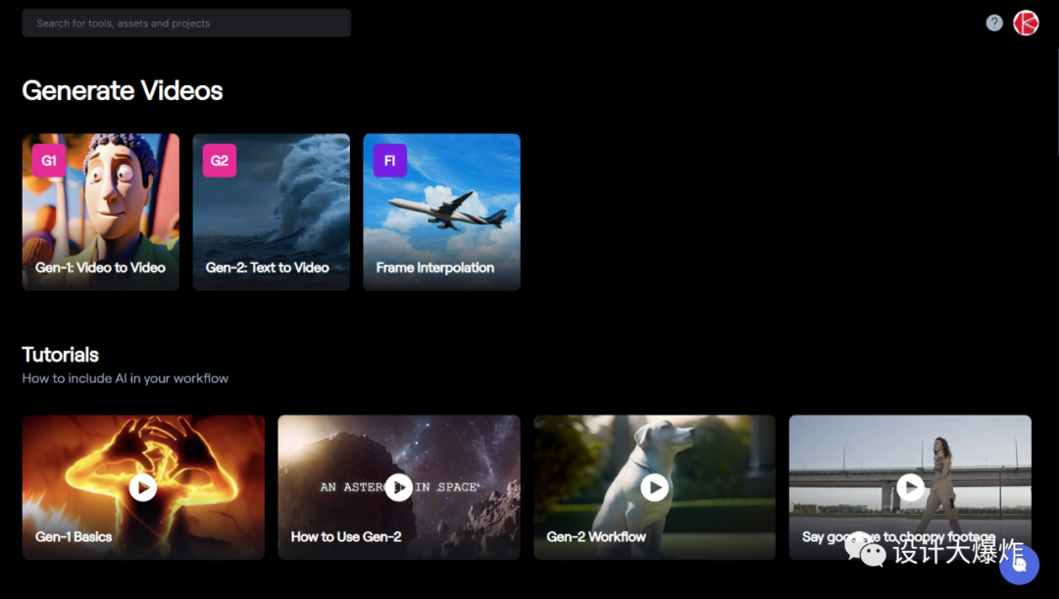The width and height of the screenshot is (1059, 599).
Task: Click the Frame Interpolation label text
Action: point(435,268)
